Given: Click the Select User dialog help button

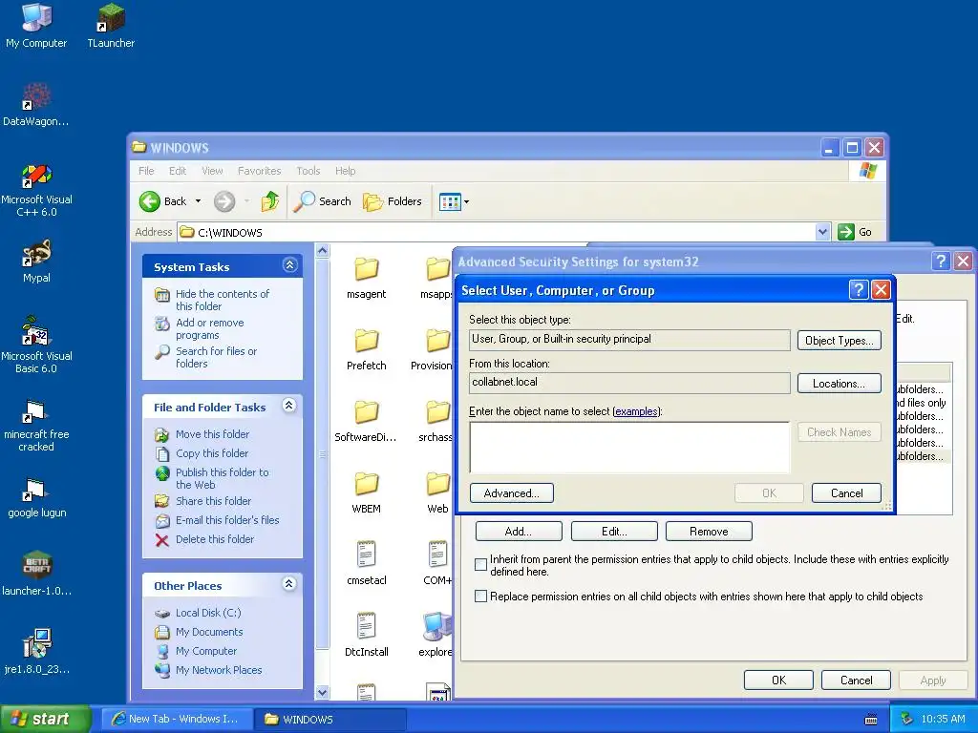Looking at the screenshot, I should [x=859, y=290].
